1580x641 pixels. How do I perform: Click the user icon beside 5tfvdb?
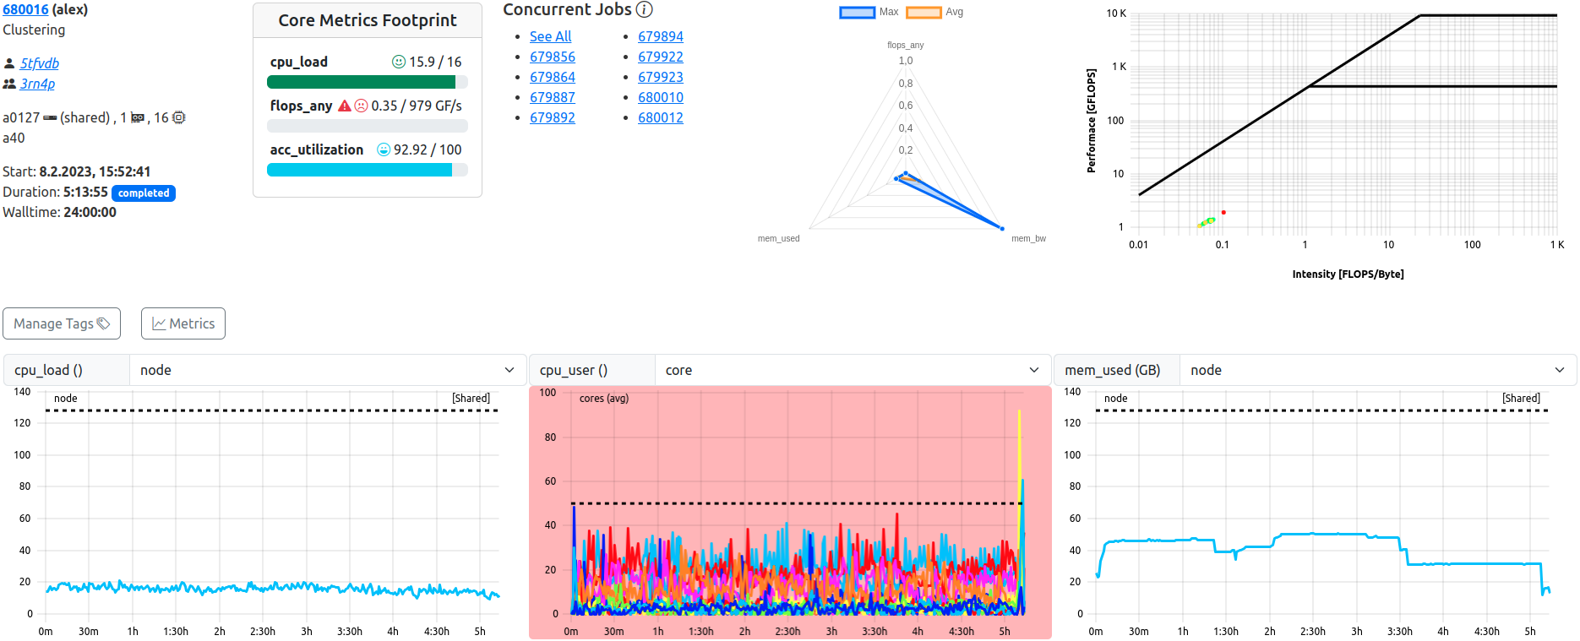[x=9, y=63]
